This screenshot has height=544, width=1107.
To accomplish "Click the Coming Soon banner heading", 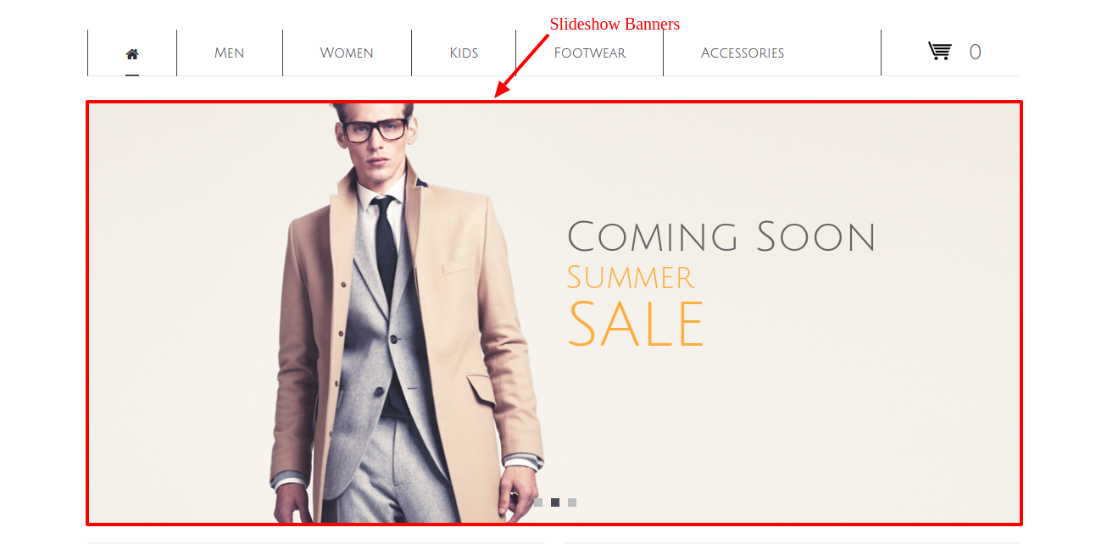I will point(720,236).
